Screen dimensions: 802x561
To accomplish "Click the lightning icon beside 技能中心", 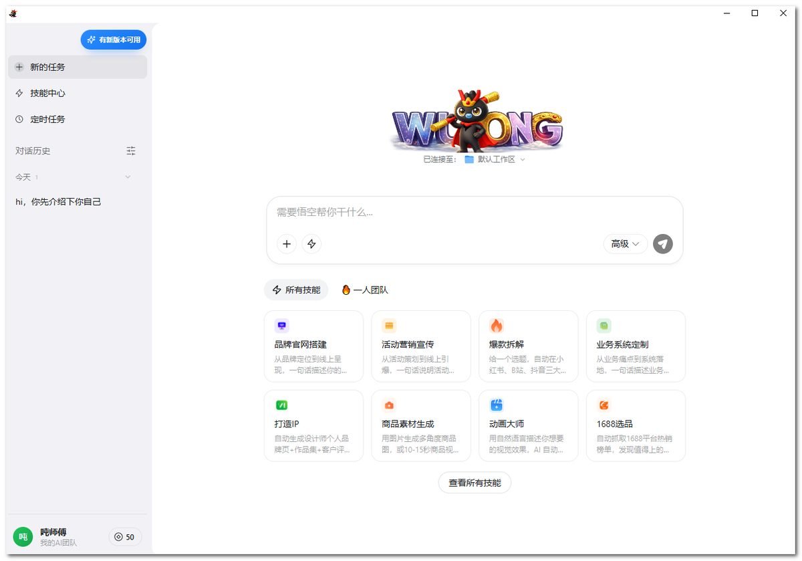I will point(19,93).
